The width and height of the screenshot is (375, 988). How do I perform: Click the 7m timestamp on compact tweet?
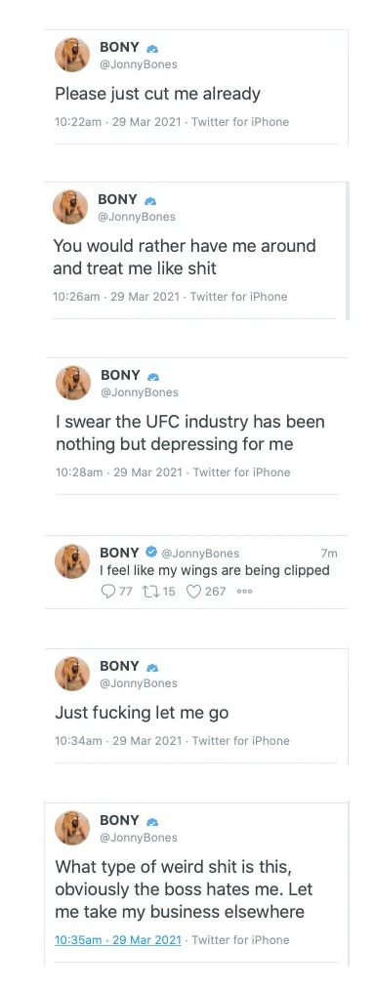[329, 554]
